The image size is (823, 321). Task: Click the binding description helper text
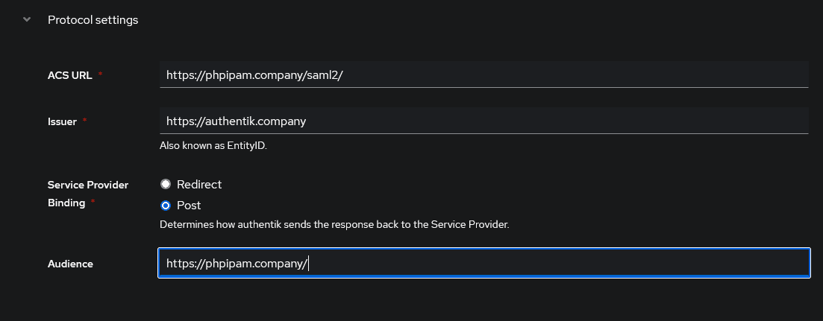334,224
